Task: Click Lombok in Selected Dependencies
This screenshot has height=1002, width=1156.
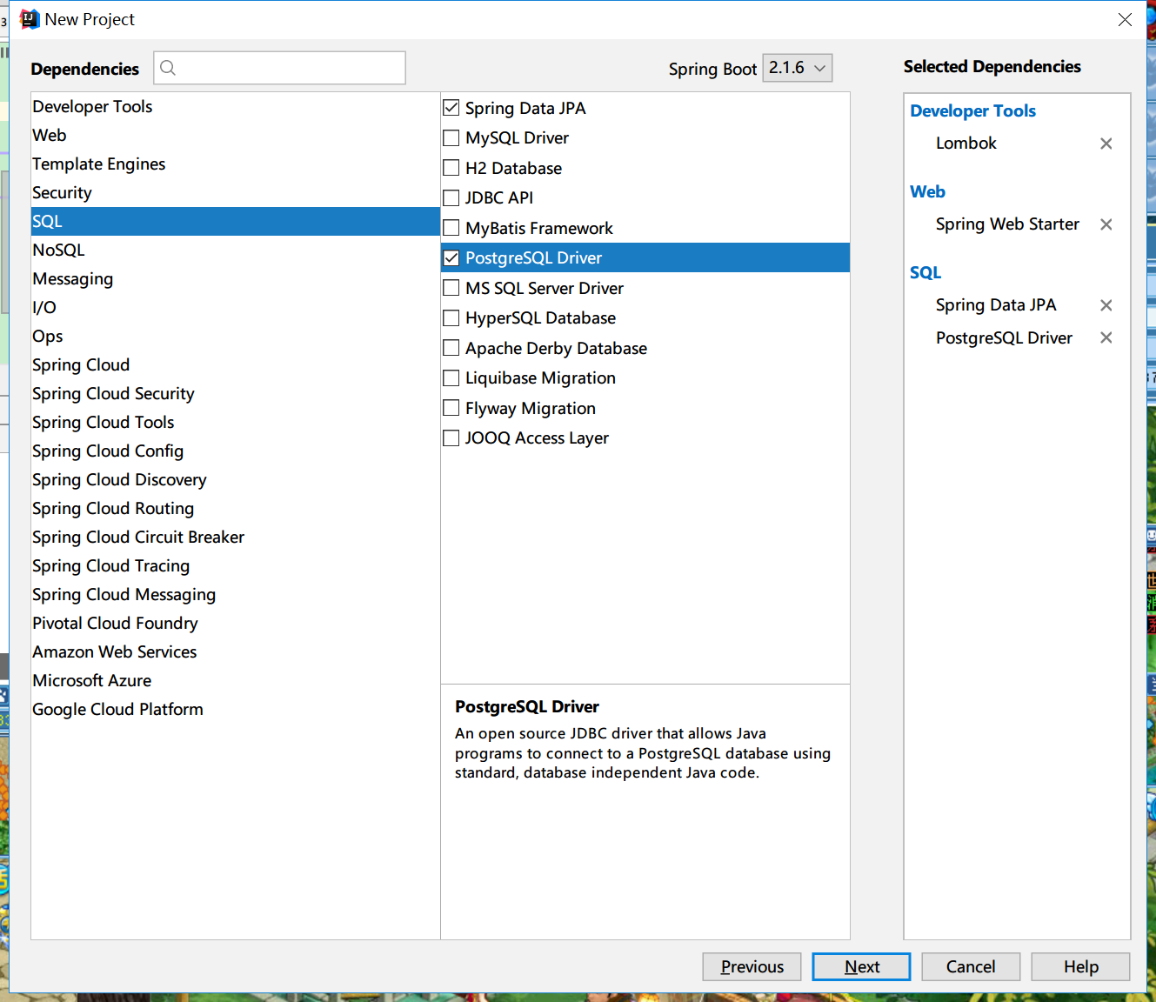Action: 966,144
